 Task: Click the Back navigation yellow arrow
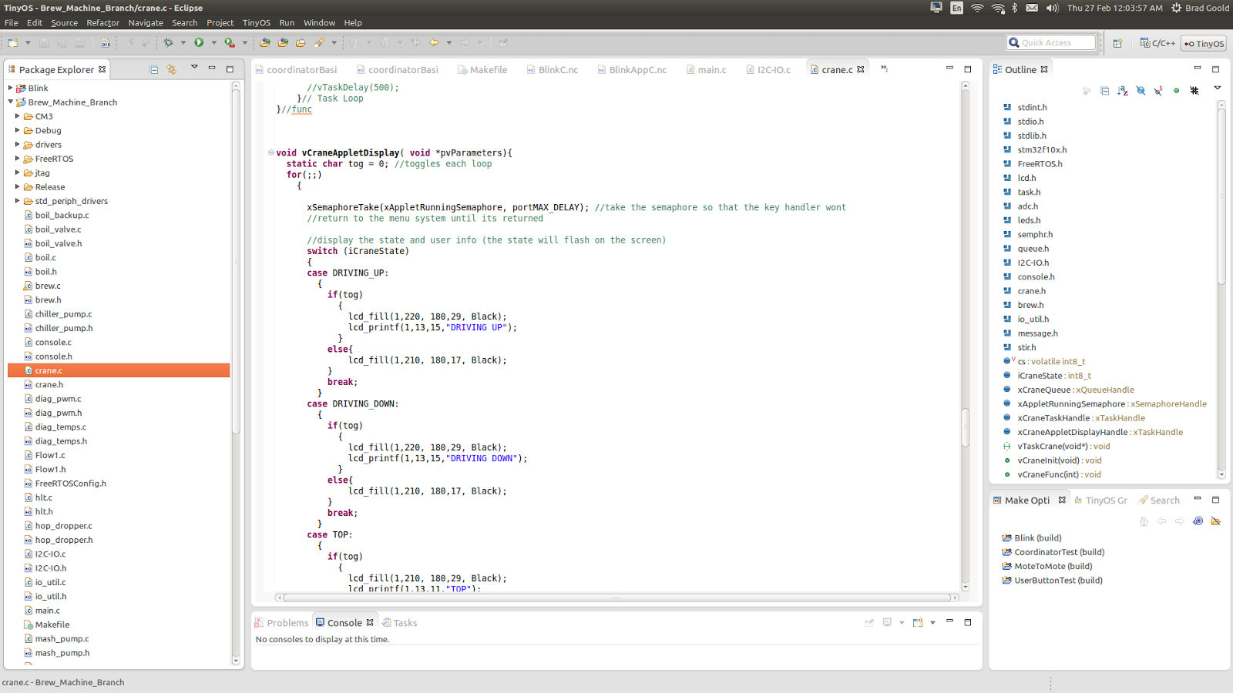point(434,42)
